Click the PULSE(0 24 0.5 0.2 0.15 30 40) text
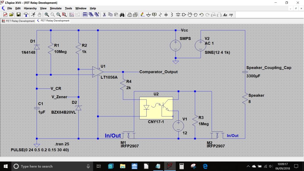Viewport: 304px width, 171px height. (x=40, y=150)
